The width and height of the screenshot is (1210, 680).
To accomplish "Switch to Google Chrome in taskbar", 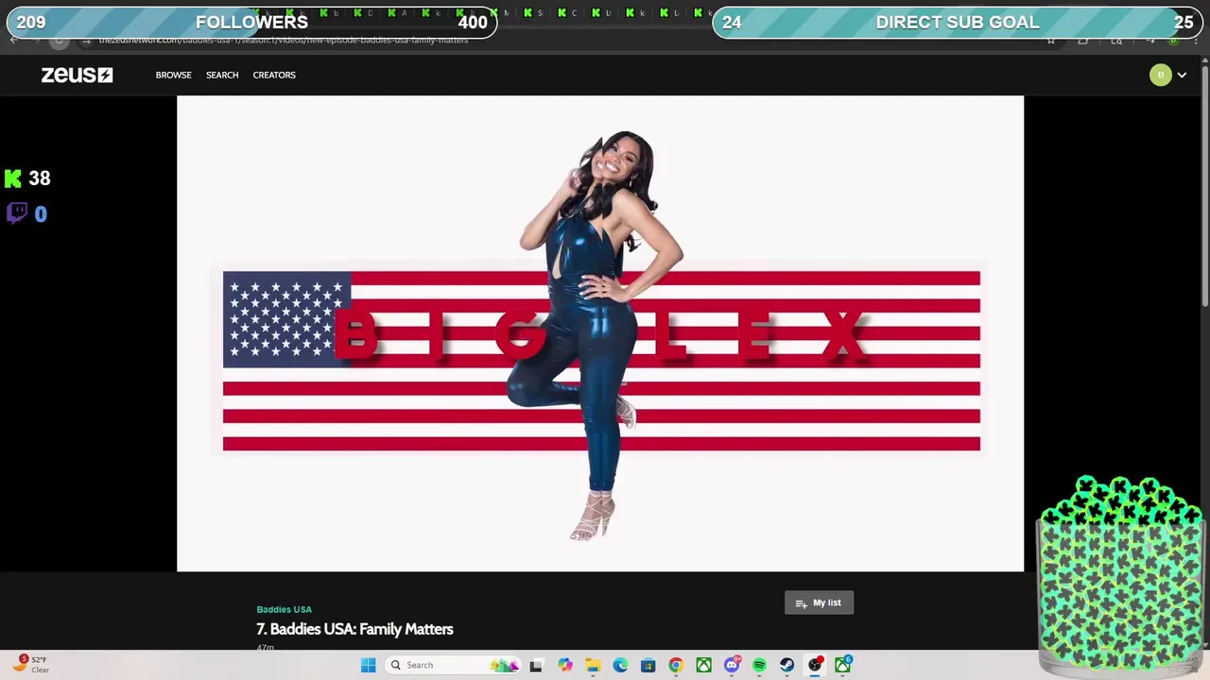I will coord(676,665).
